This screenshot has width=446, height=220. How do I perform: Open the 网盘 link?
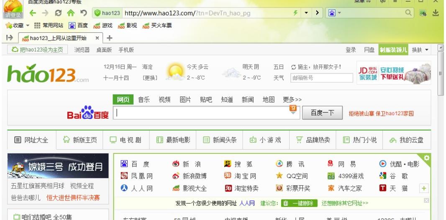pos(369,50)
